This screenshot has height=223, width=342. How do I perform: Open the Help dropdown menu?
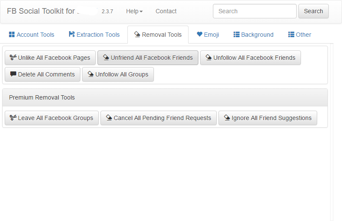coord(134,11)
